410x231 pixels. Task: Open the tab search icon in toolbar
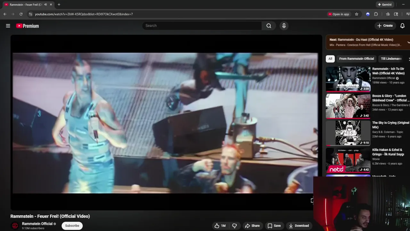[x=396, y=14]
